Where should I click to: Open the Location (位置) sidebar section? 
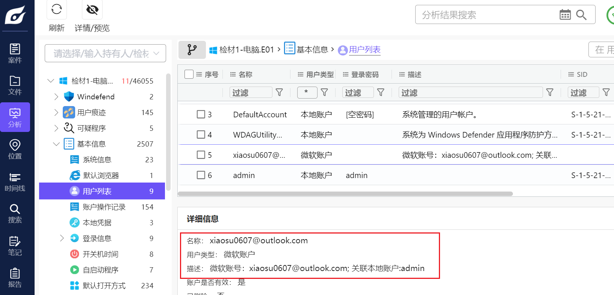(15, 149)
